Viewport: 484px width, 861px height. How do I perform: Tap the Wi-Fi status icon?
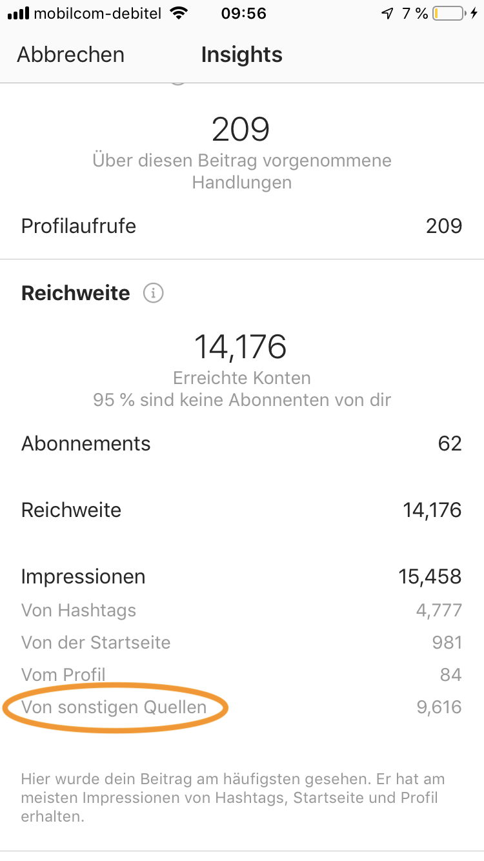coord(179,14)
